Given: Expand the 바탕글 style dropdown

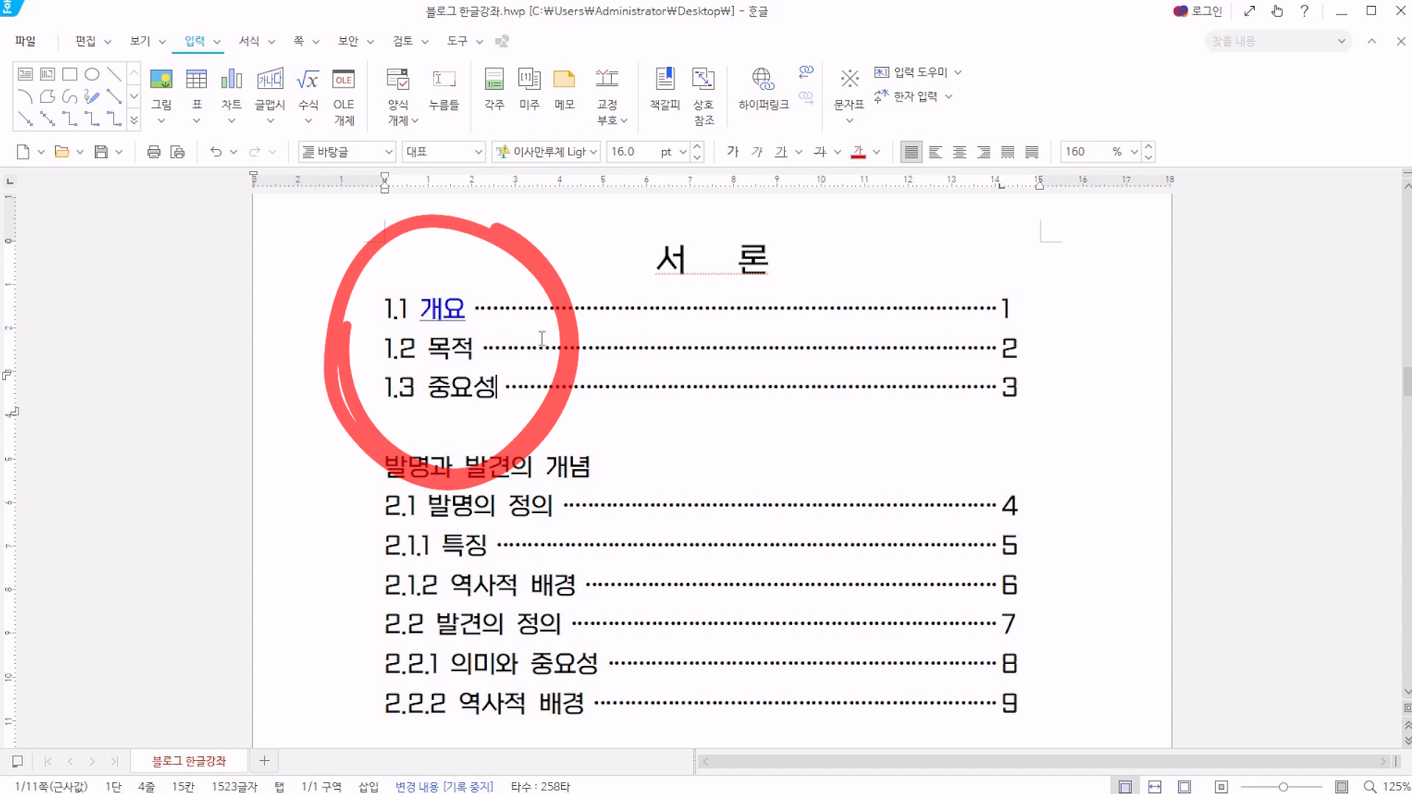Looking at the screenshot, I should click(388, 151).
